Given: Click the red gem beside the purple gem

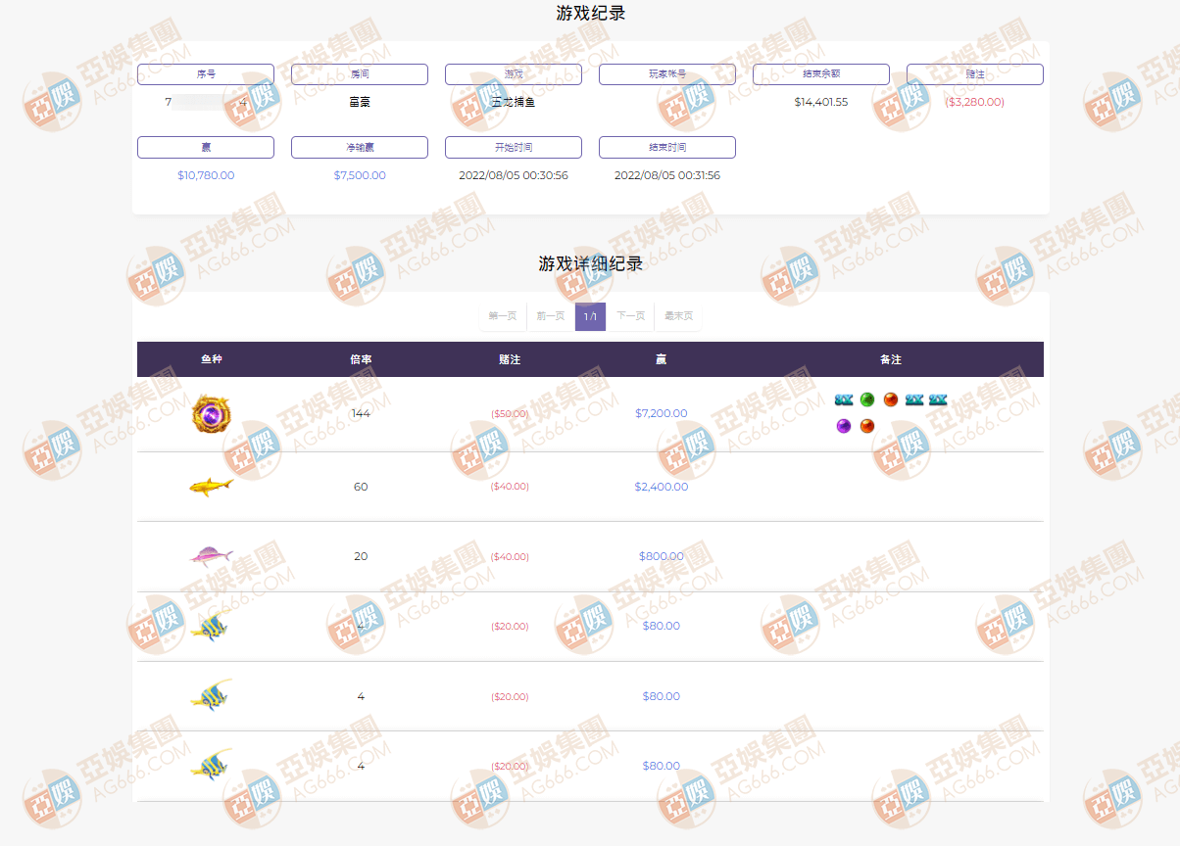Looking at the screenshot, I should pyautogui.click(x=867, y=426).
